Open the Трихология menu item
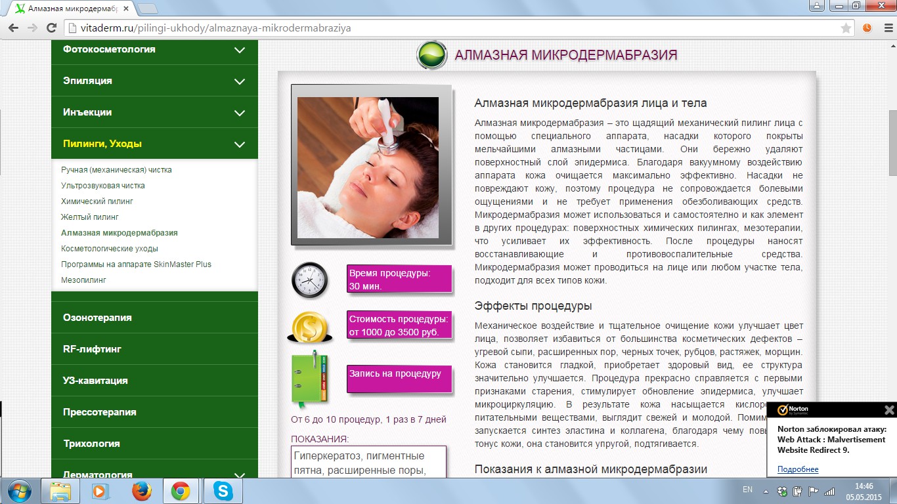The width and height of the screenshot is (897, 504). [x=154, y=444]
